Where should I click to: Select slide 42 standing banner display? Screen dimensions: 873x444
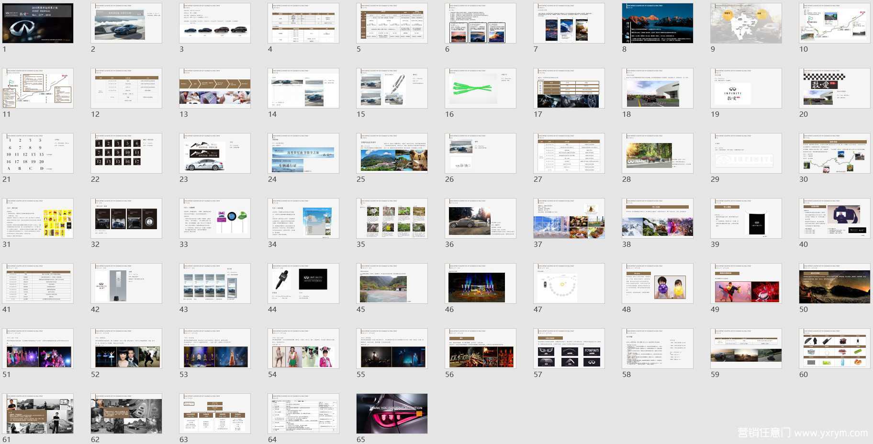(126, 284)
